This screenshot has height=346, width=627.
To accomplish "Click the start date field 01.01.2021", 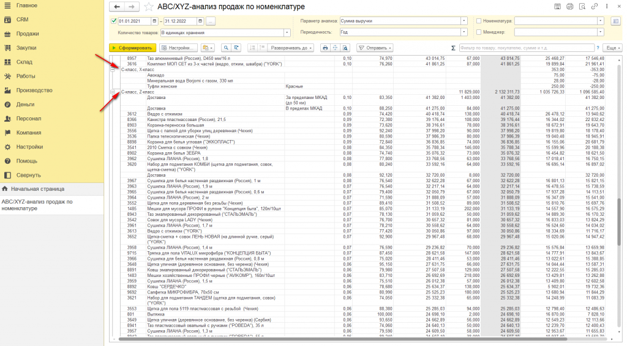I will click(134, 21).
